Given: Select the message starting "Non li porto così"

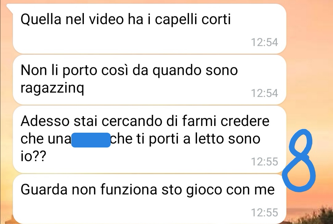Looking at the screenshot, I should coord(150,80).
